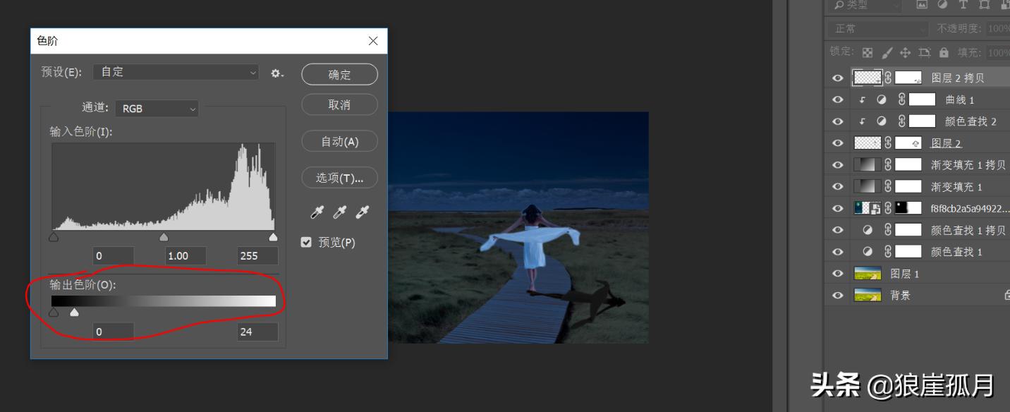Open the 通道 channel dropdown showing RGB
The width and height of the screenshot is (1010, 412).
(157, 109)
